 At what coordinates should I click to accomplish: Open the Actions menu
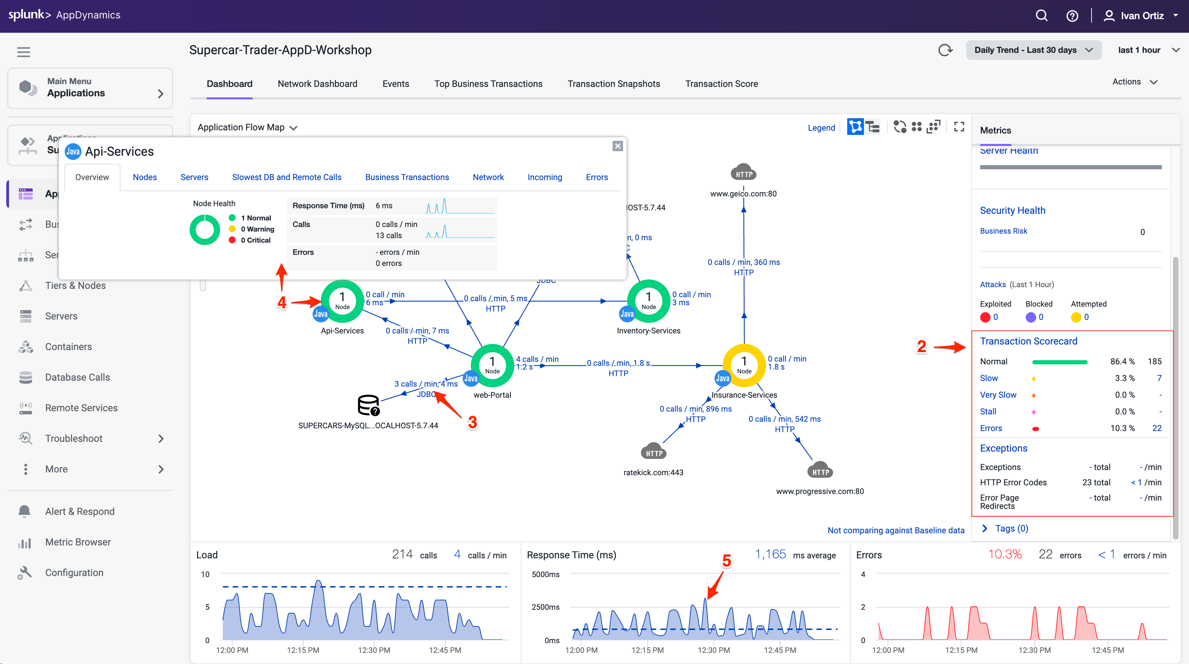[1135, 82]
